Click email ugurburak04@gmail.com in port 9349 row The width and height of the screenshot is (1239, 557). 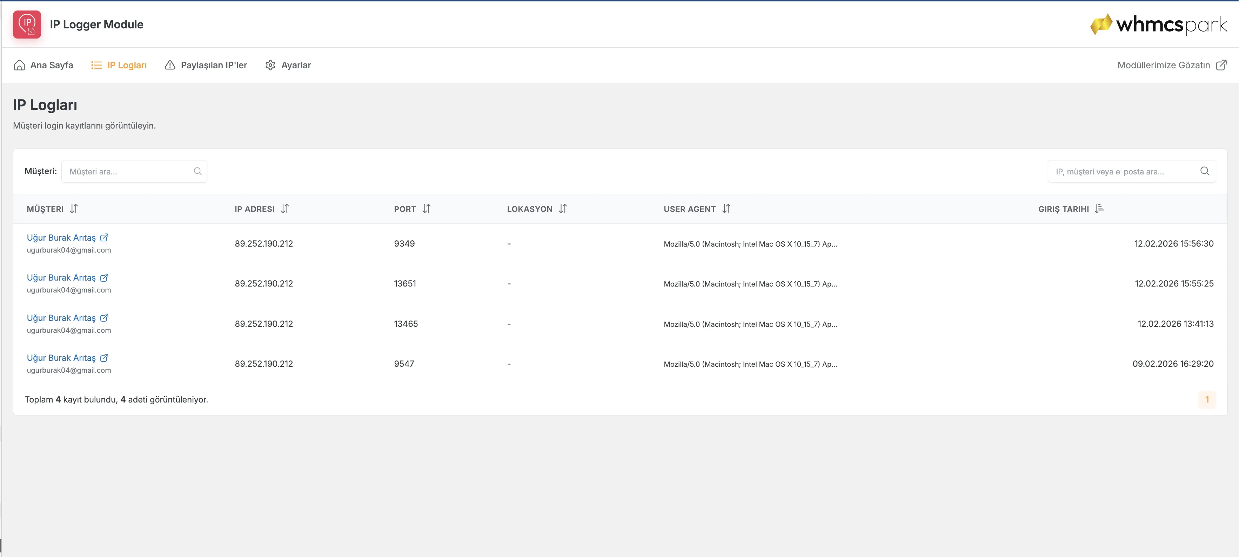click(69, 250)
